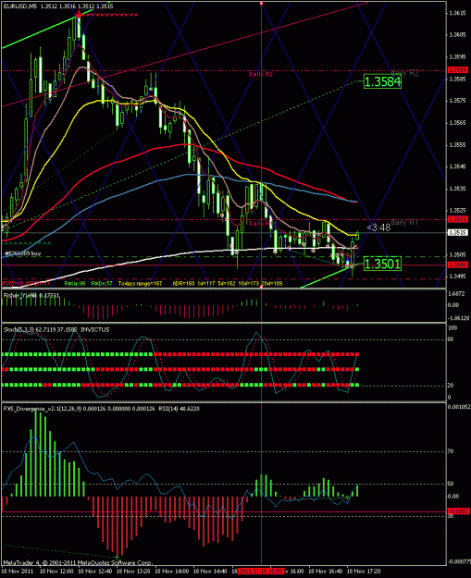Click the 1.3615 price scale label
Viewport: 471px width, 578px height.
pyautogui.click(x=458, y=13)
